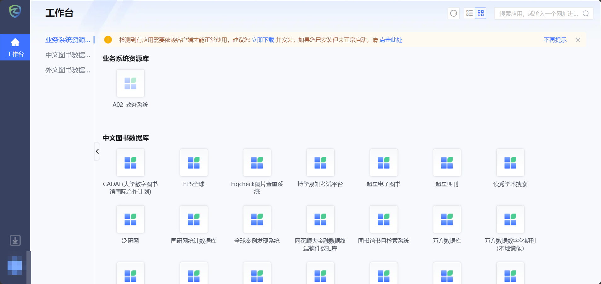This screenshot has width=601, height=284.
Task: Click the 工作台 page title
Action: pyautogui.click(x=60, y=13)
